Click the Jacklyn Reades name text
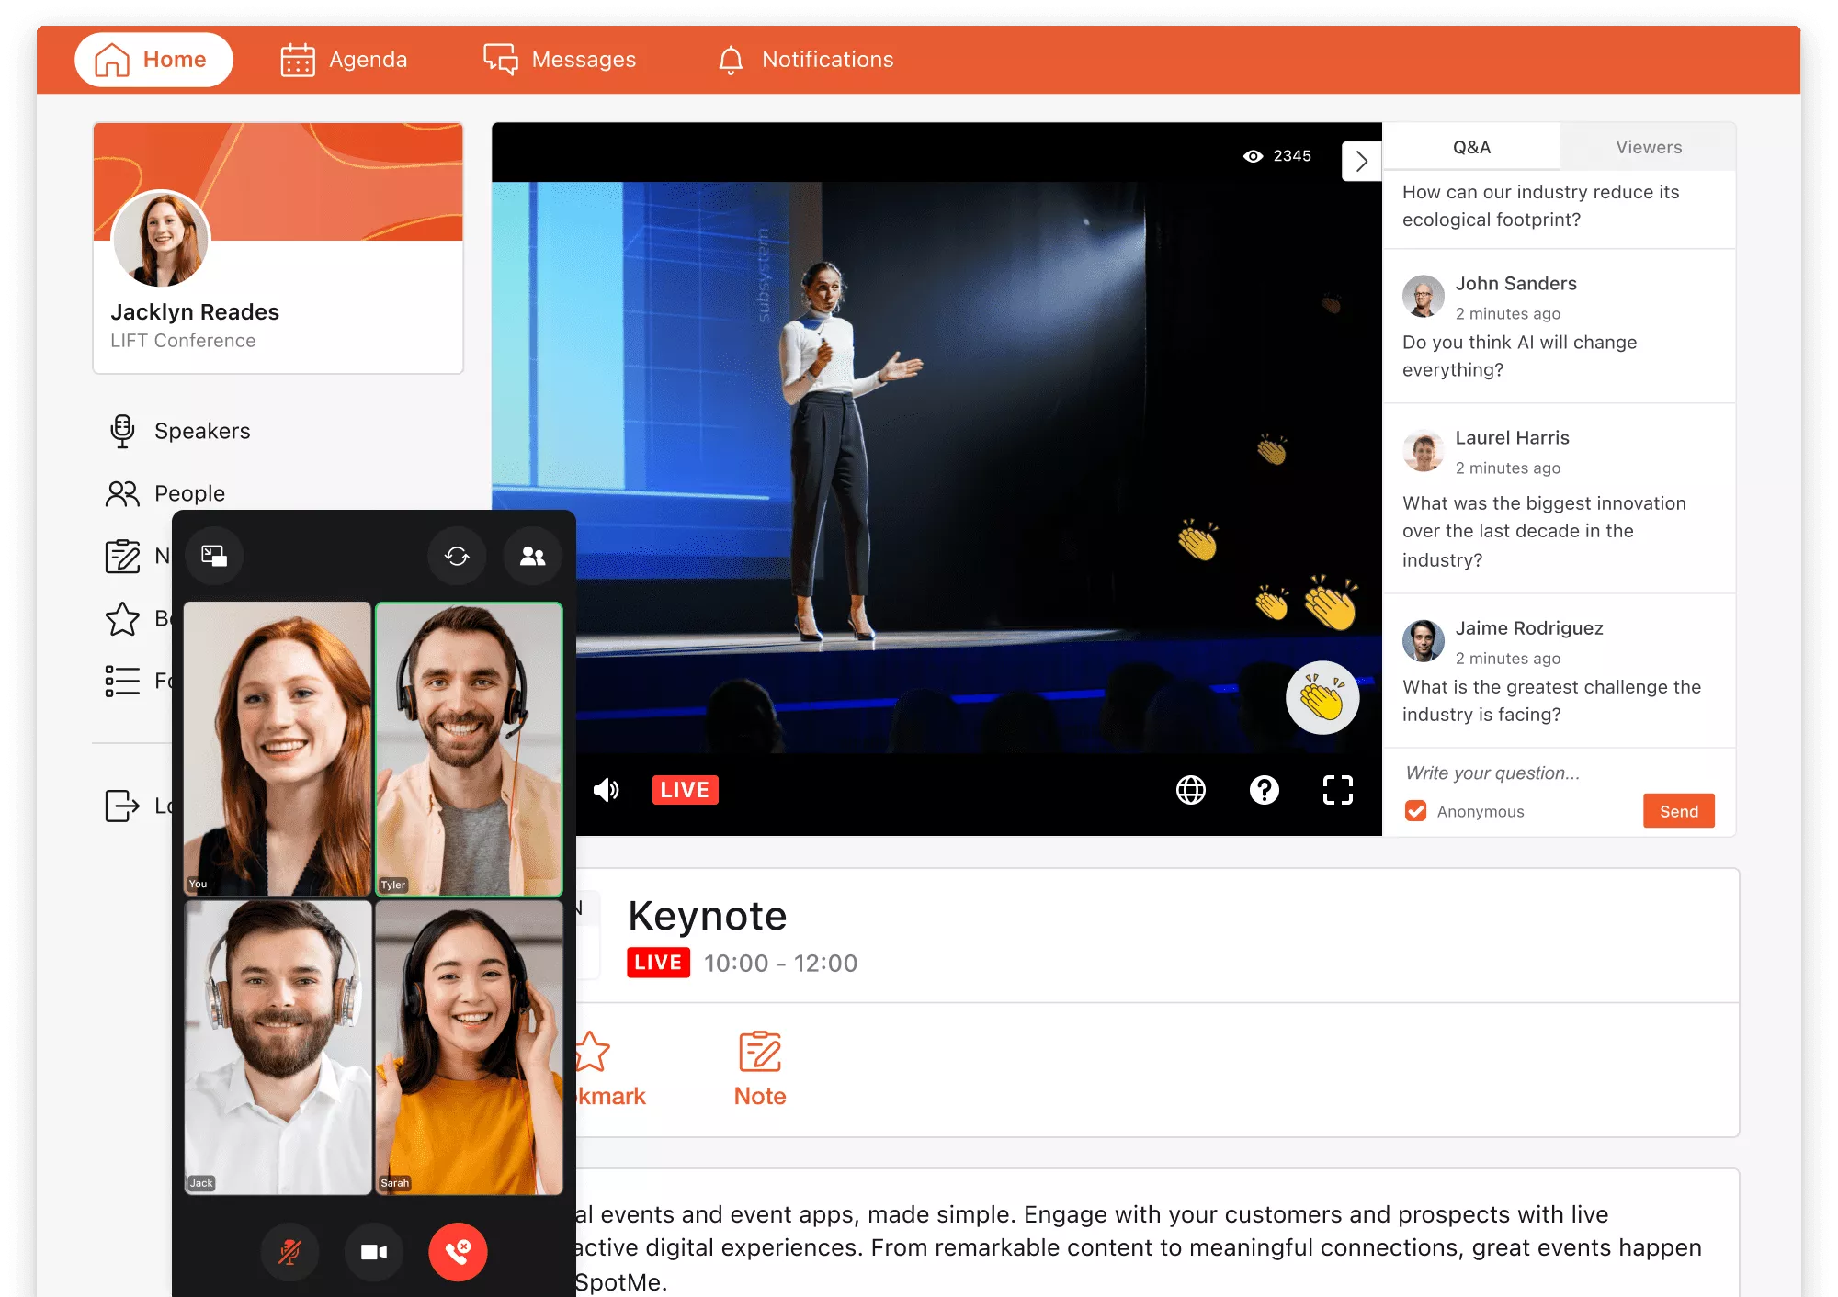1838x1297 pixels. click(195, 312)
